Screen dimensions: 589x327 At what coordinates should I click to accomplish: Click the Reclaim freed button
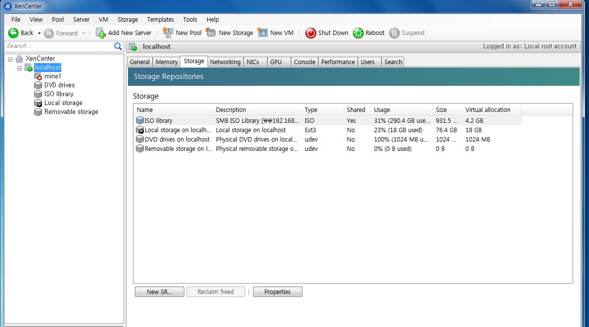coord(215,292)
